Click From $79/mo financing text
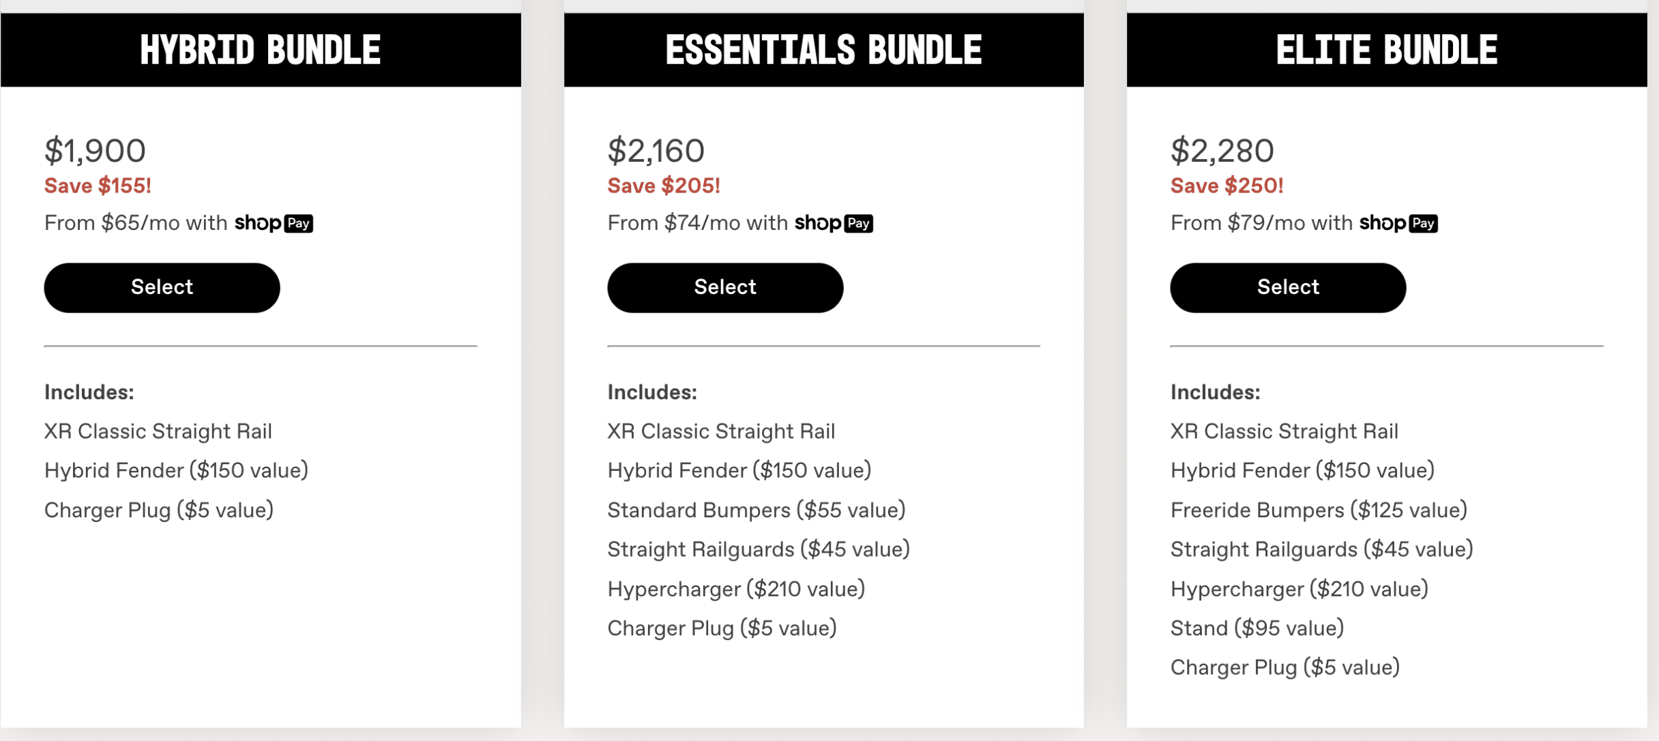Image resolution: width=1659 pixels, height=741 pixels. (x=1261, y=223)
